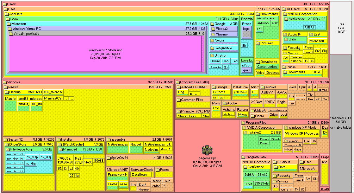The image size is (354, 193).
Task: Open the winsxs folder icon
Action: click(6, 87)
